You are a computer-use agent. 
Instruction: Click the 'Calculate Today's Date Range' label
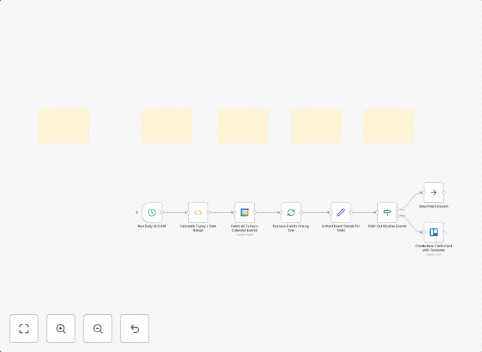tap(199, 228)
